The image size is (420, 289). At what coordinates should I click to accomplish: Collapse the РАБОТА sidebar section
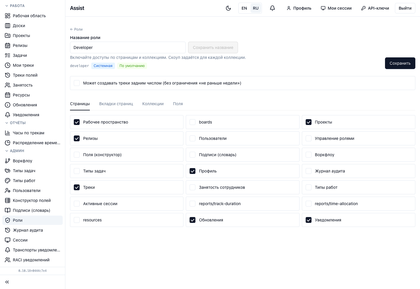[x=15, y=6]
